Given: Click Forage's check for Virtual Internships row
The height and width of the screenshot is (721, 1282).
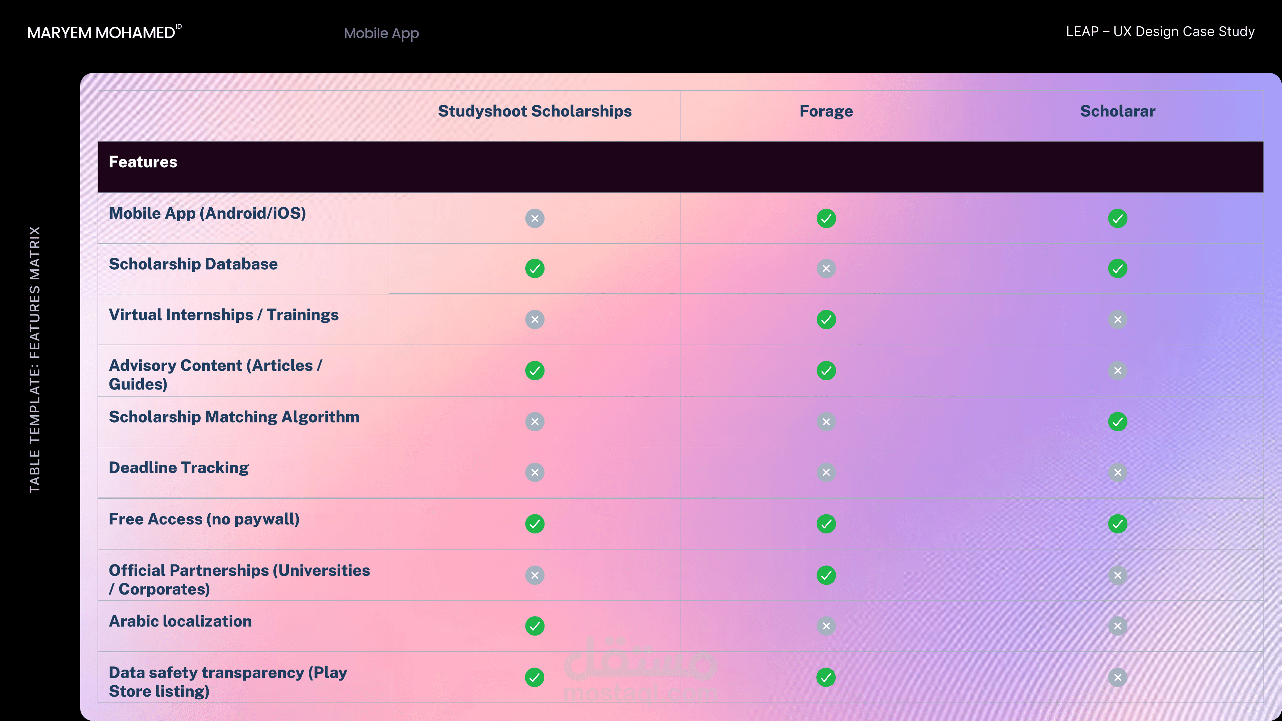Looking at the screenshot, I should 826,319.
